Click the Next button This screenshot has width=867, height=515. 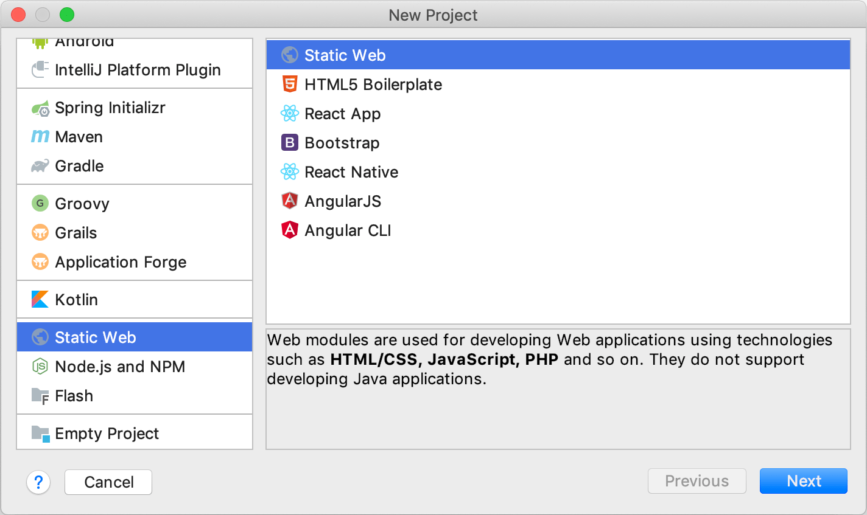804,481
